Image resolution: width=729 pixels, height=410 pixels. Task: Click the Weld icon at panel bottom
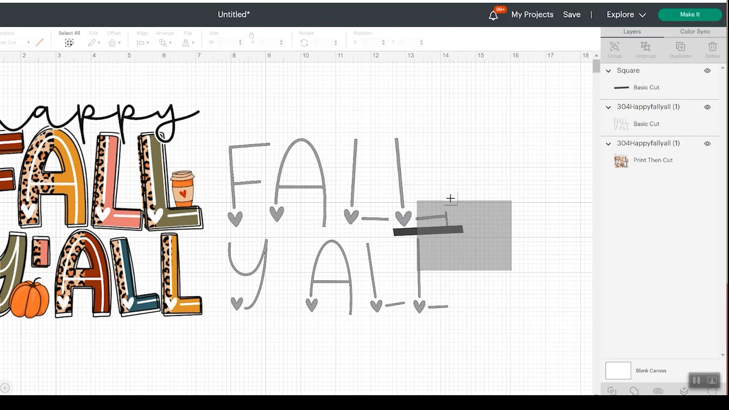click(634, 391)
